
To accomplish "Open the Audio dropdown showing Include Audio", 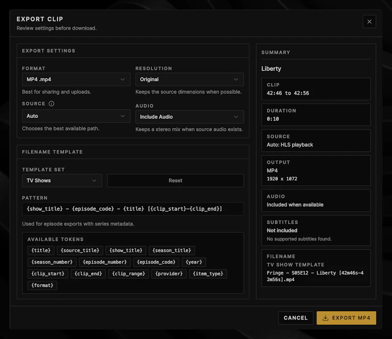I will (190, 117).
